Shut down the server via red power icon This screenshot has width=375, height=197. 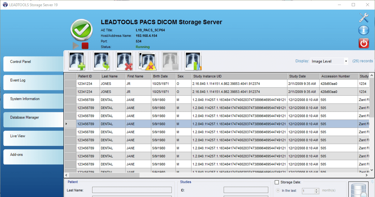(x=363, y=43)
